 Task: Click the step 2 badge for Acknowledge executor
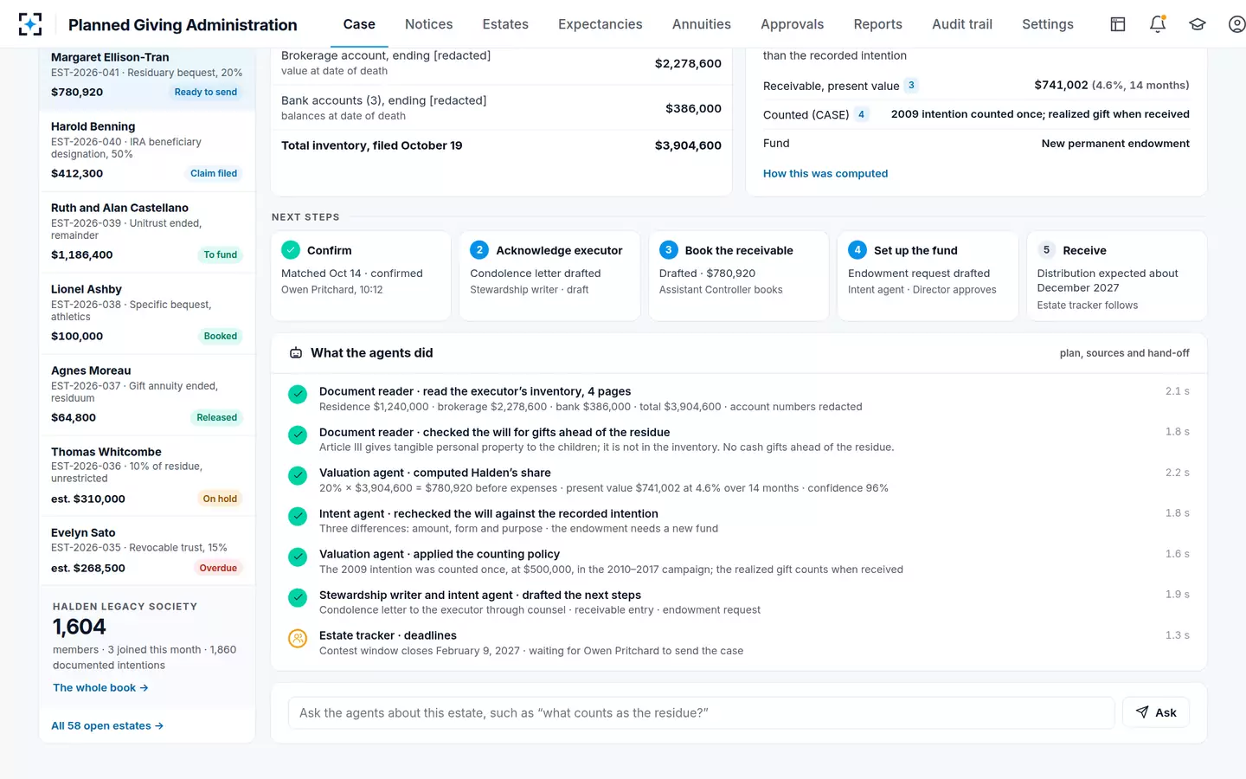click(x=479, y=250)
